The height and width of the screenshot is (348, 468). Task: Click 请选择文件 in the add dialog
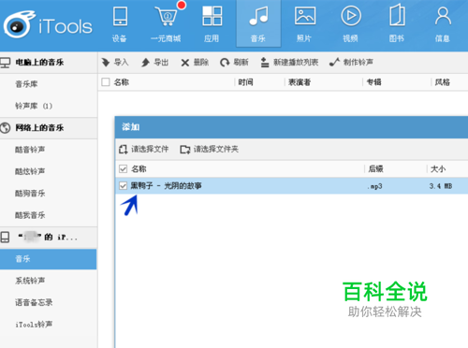click(144, 150)
